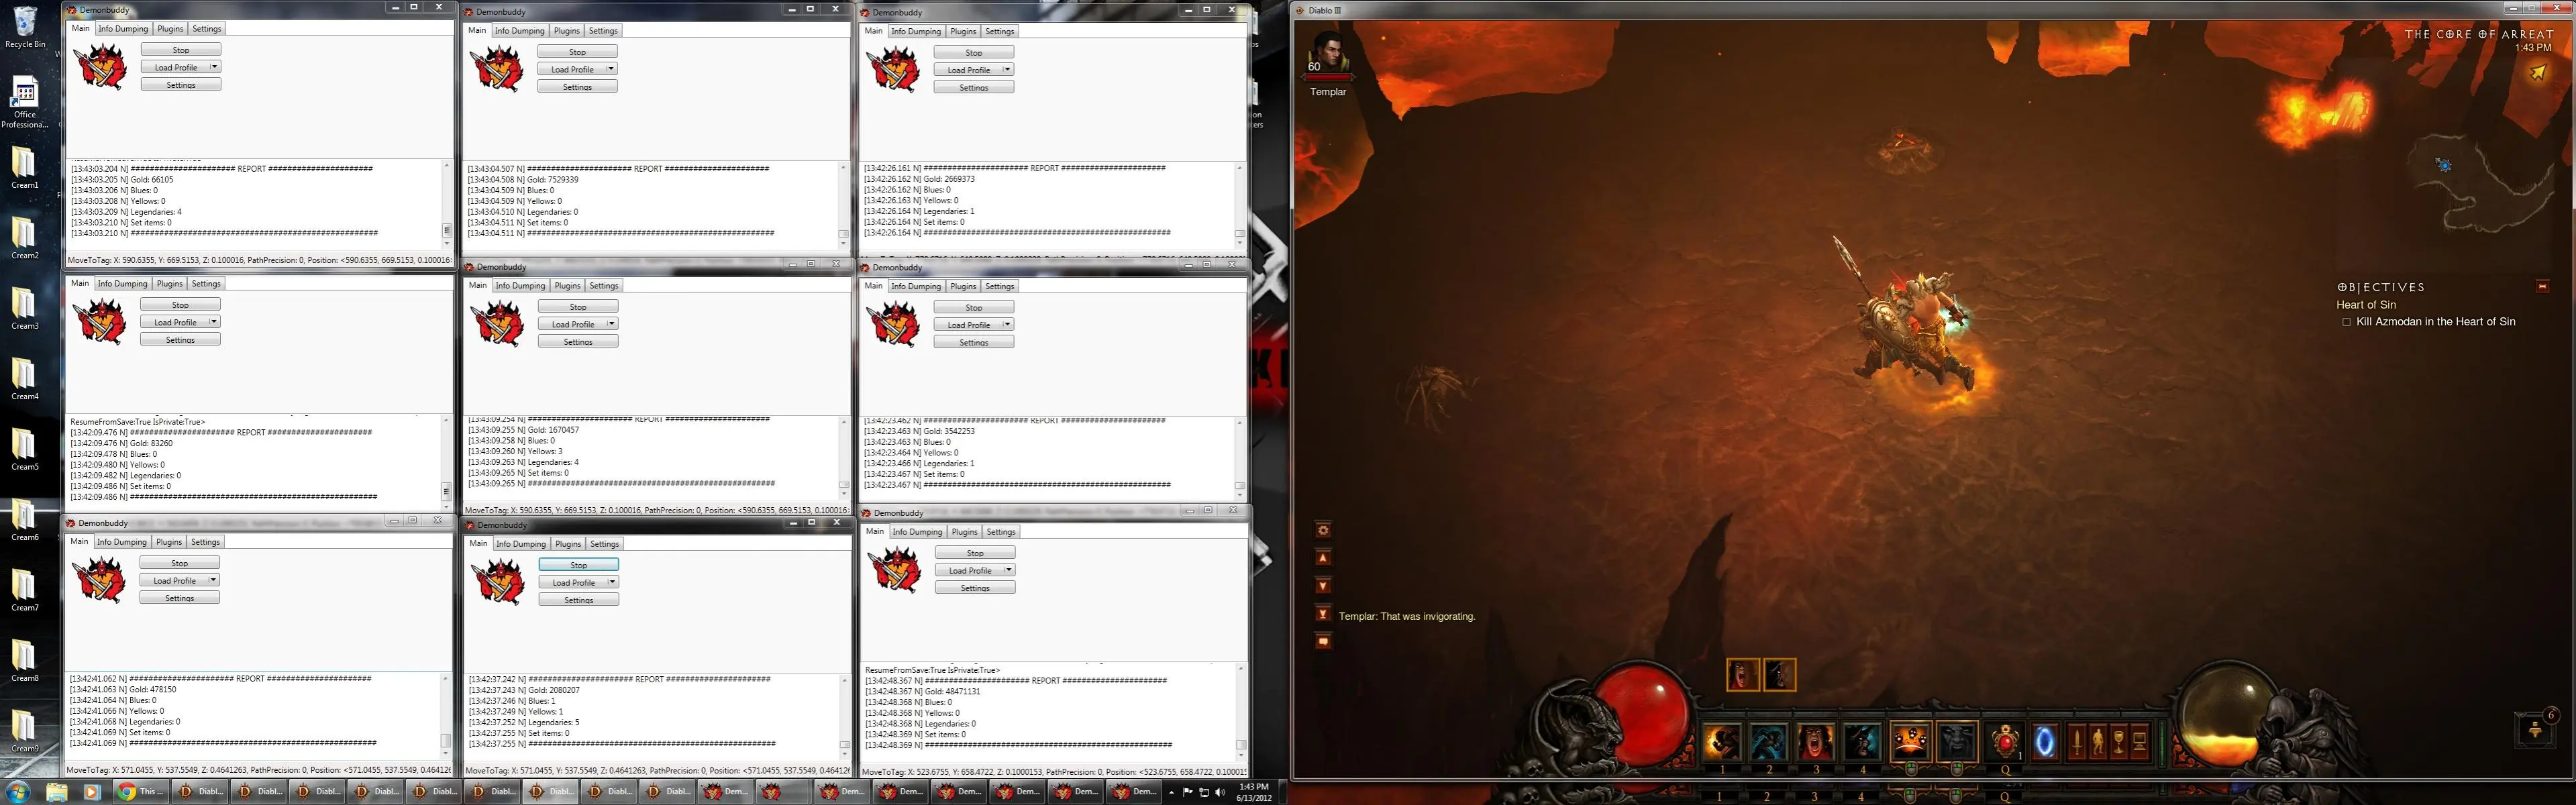The image size is (2576, 805).
Task: Open the chat speech-bubble icon in Diablo
Action: click(1323, 641)
